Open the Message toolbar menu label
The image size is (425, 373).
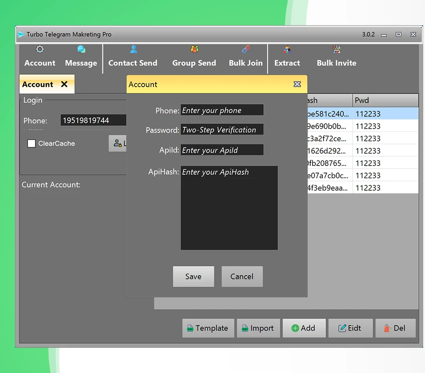(81, 63)
